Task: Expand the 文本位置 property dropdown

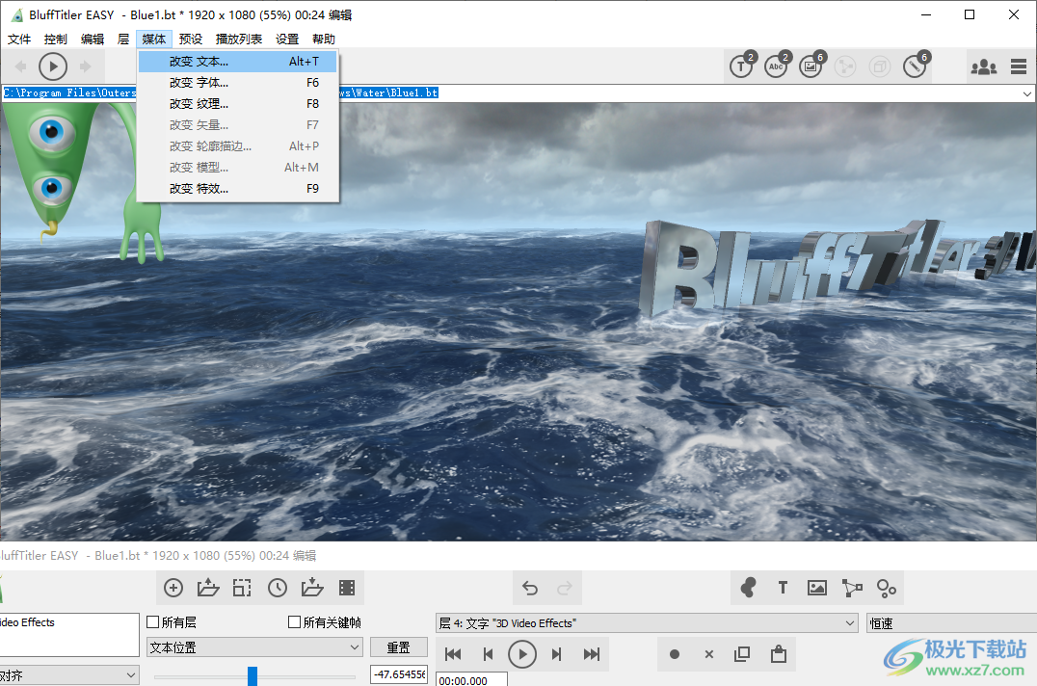Action: [254, 647]
